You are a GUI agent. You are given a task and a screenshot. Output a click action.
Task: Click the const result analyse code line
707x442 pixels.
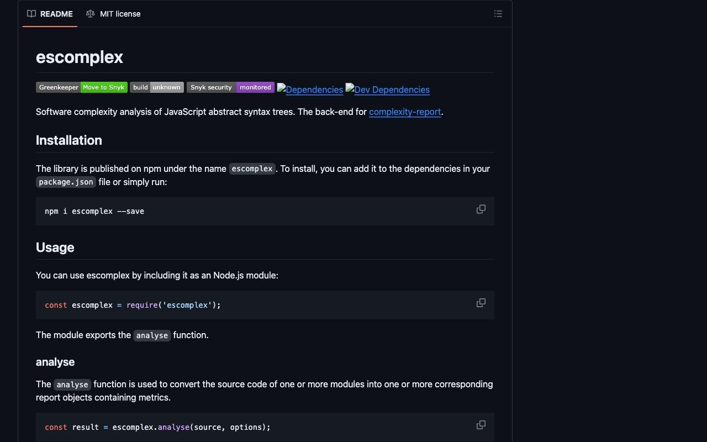click(x=157, y=427)
